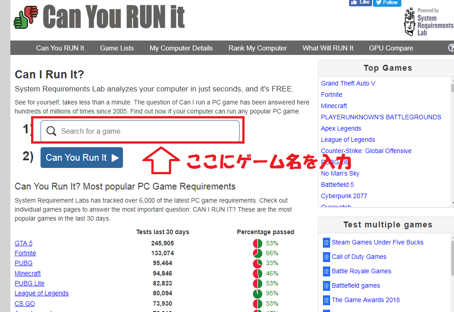Open Apex Legends link

click(x=341, y=128)
